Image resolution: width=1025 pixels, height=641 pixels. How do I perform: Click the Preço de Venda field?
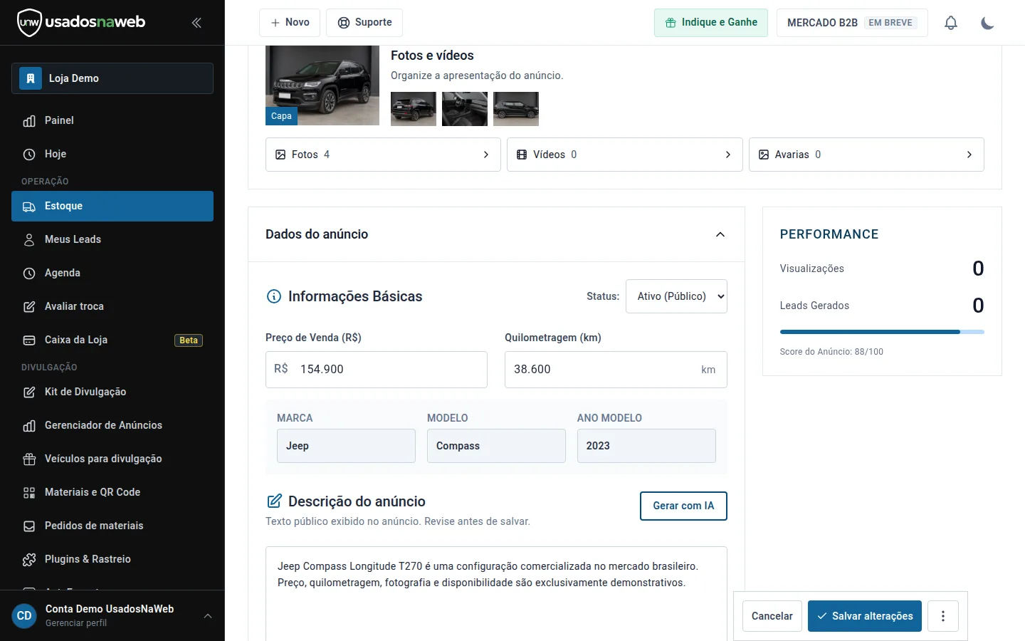click(377, 370)
